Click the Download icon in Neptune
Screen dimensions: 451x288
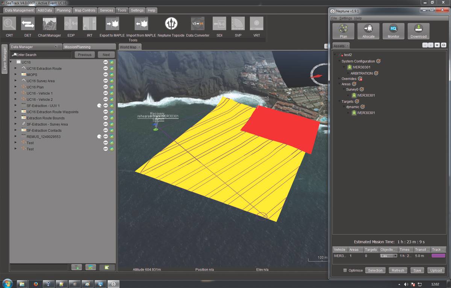418,31
